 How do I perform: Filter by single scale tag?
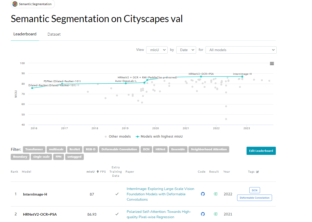(41, 157)
